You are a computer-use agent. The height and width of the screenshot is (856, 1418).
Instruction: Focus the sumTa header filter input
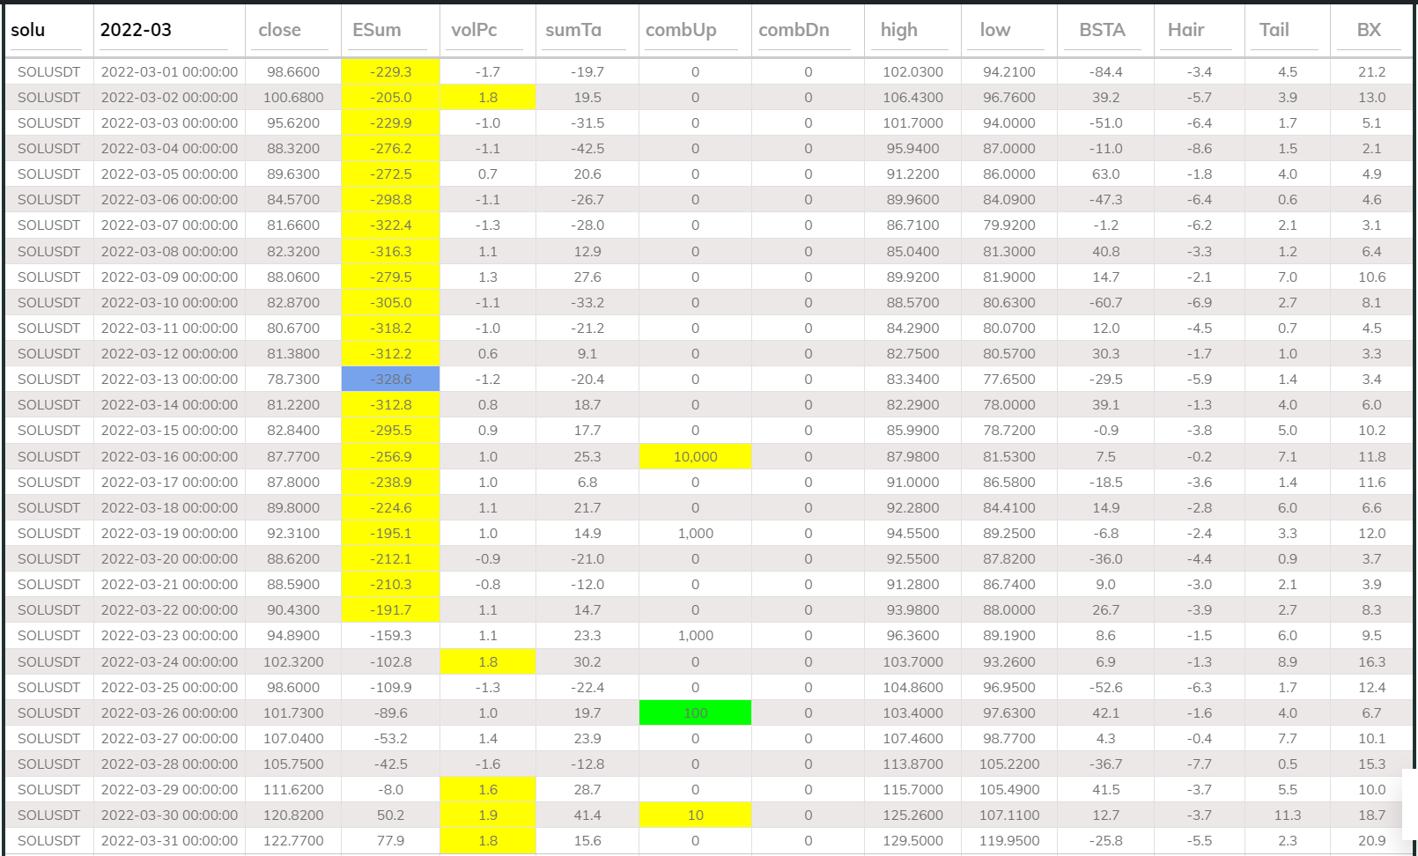(585, 31)
